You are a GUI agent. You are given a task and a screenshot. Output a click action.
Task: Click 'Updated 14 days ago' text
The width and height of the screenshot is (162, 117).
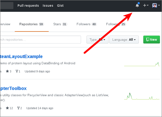point(40,108)
